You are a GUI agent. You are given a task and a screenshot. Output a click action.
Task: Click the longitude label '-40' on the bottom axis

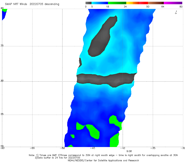[x=123, y=148]
